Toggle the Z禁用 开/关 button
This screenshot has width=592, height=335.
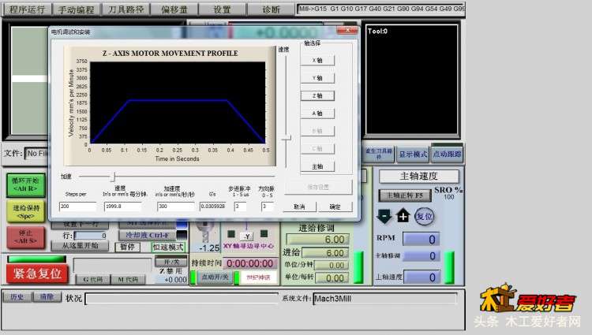pyautogui.click(x=171, y=262)
